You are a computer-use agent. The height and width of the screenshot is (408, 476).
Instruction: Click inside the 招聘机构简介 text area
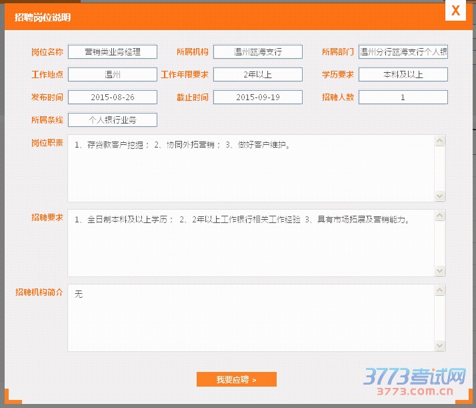point(251,318)
